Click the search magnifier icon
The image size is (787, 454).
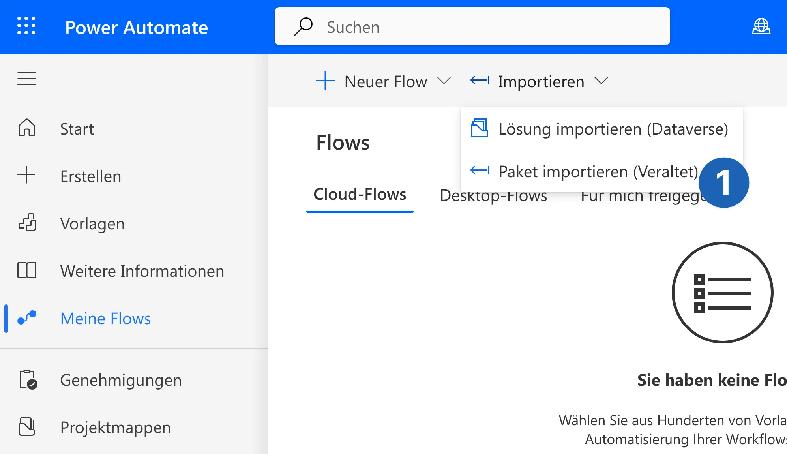click(x=303, y=27)
